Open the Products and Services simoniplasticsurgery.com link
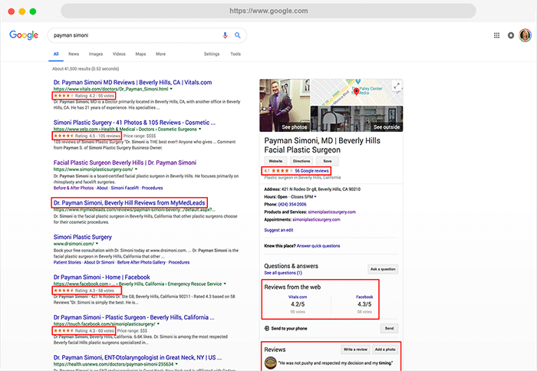Screen dimensions: 537x371 pyautogui.click(x=331, y=212)
